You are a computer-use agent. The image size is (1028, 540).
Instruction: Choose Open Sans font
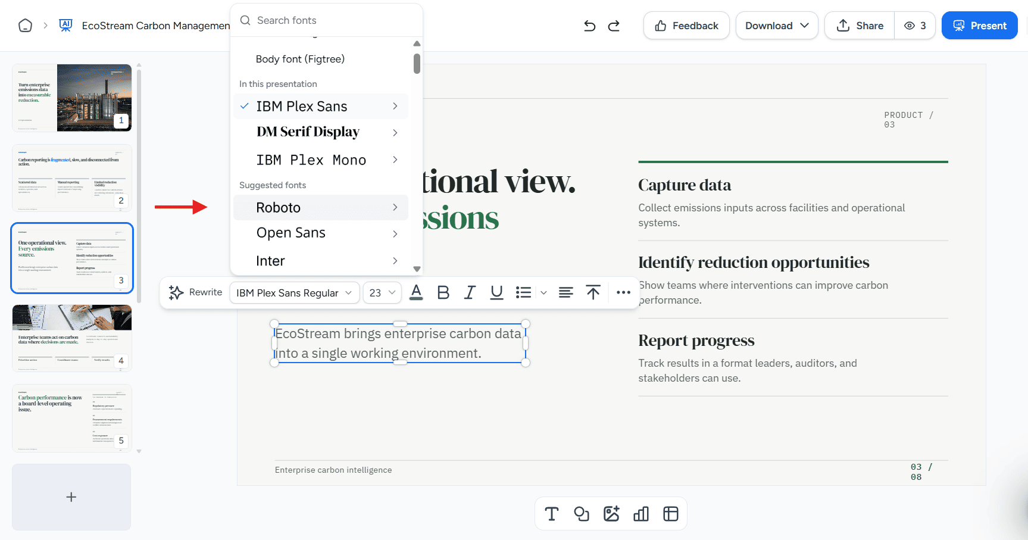point(291,233)
